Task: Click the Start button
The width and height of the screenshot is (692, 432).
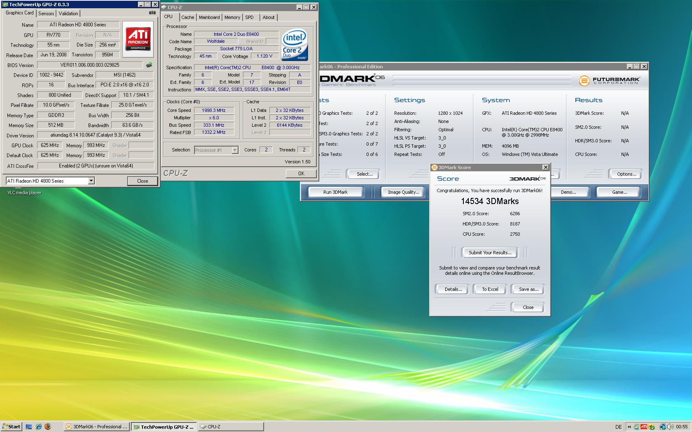Action: point(11,427)
